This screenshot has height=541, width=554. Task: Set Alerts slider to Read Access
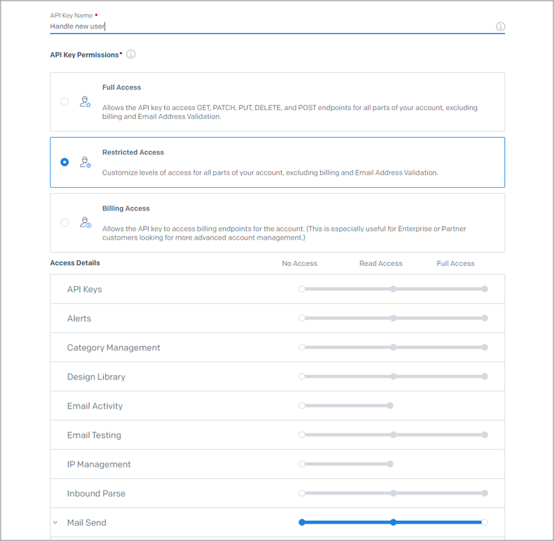point(393,319)
